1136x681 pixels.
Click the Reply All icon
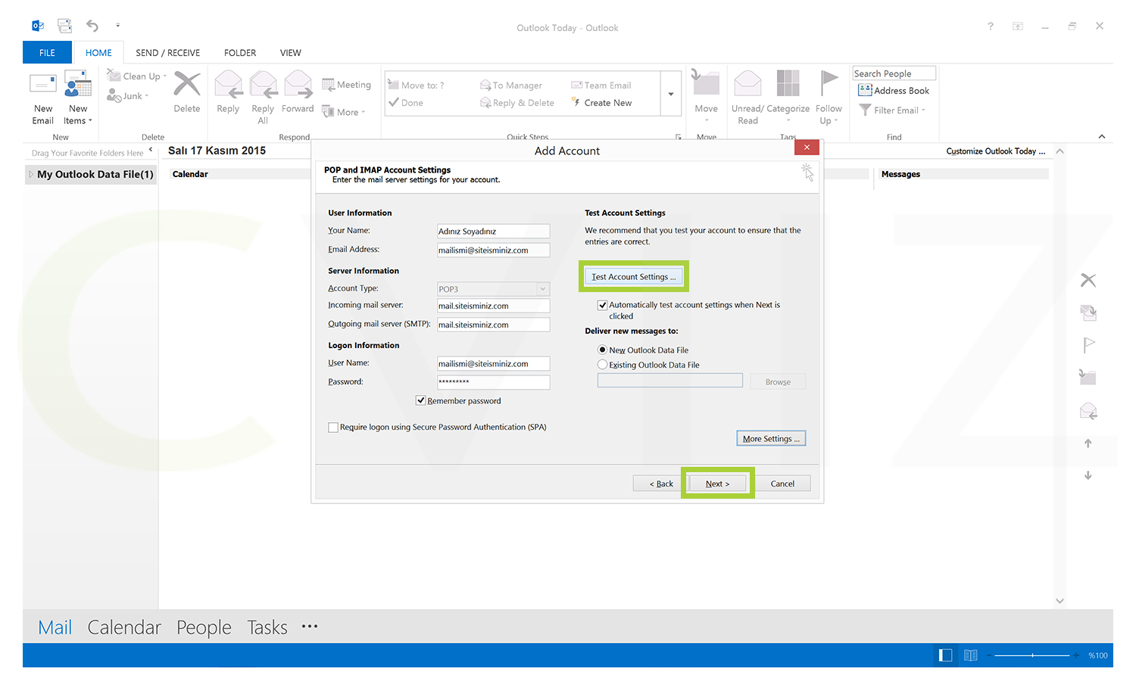tap(263, 84)
